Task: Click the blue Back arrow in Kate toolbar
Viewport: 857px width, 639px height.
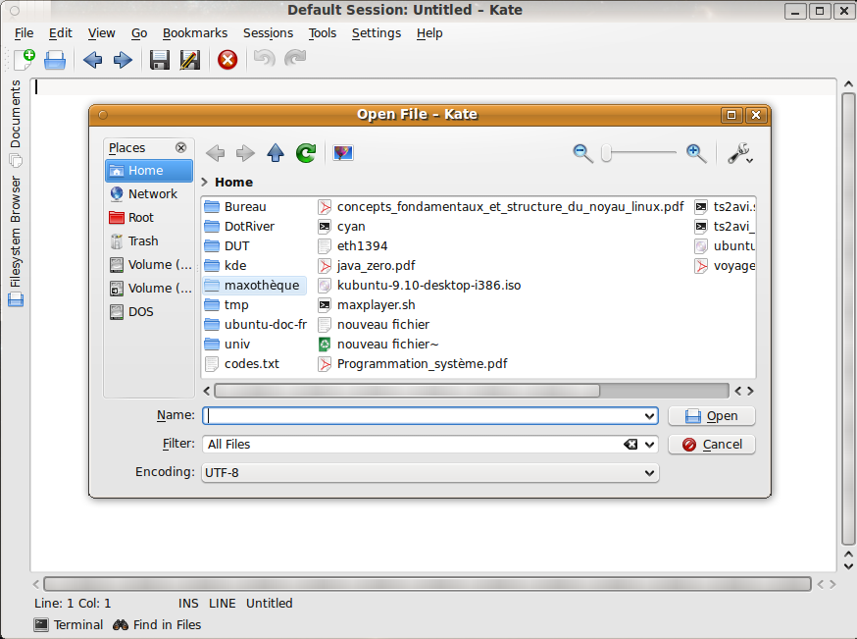Action: coord(92,60)
